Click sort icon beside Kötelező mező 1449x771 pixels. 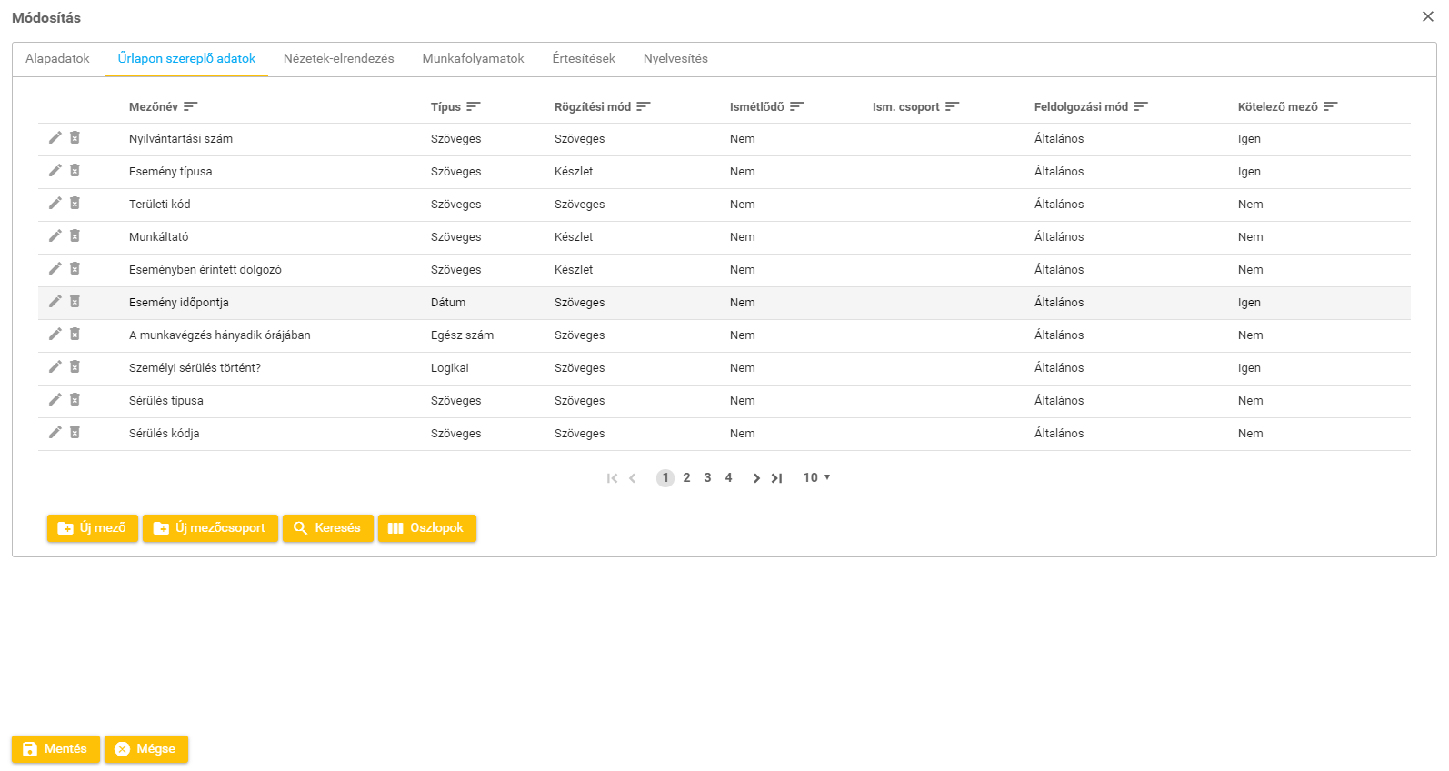click(x=1330, y=107)
